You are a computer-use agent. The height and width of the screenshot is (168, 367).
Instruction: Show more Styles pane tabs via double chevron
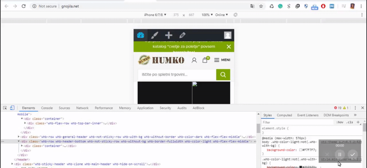[x=355, y=115]
